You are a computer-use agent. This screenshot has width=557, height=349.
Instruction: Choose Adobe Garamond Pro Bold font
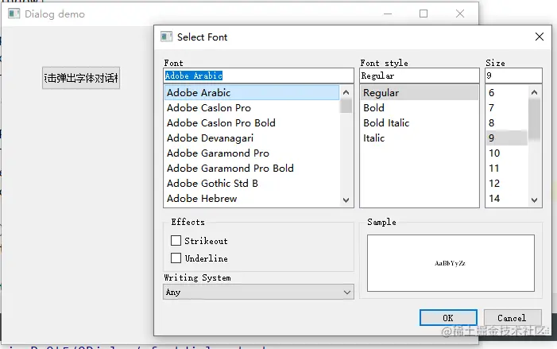click(230, 168)
